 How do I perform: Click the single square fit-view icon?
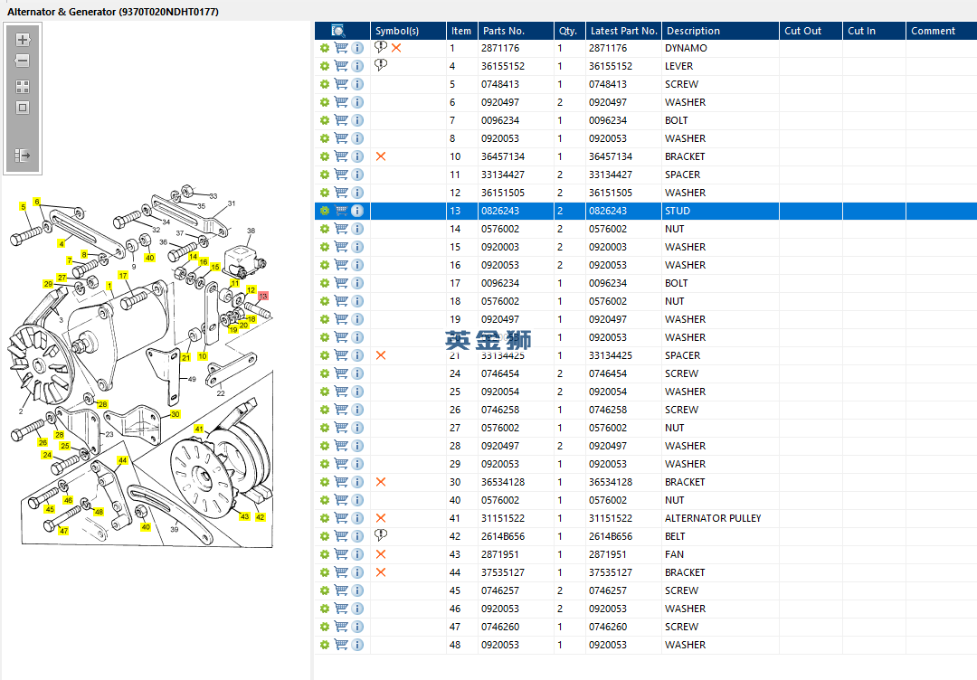23,108
